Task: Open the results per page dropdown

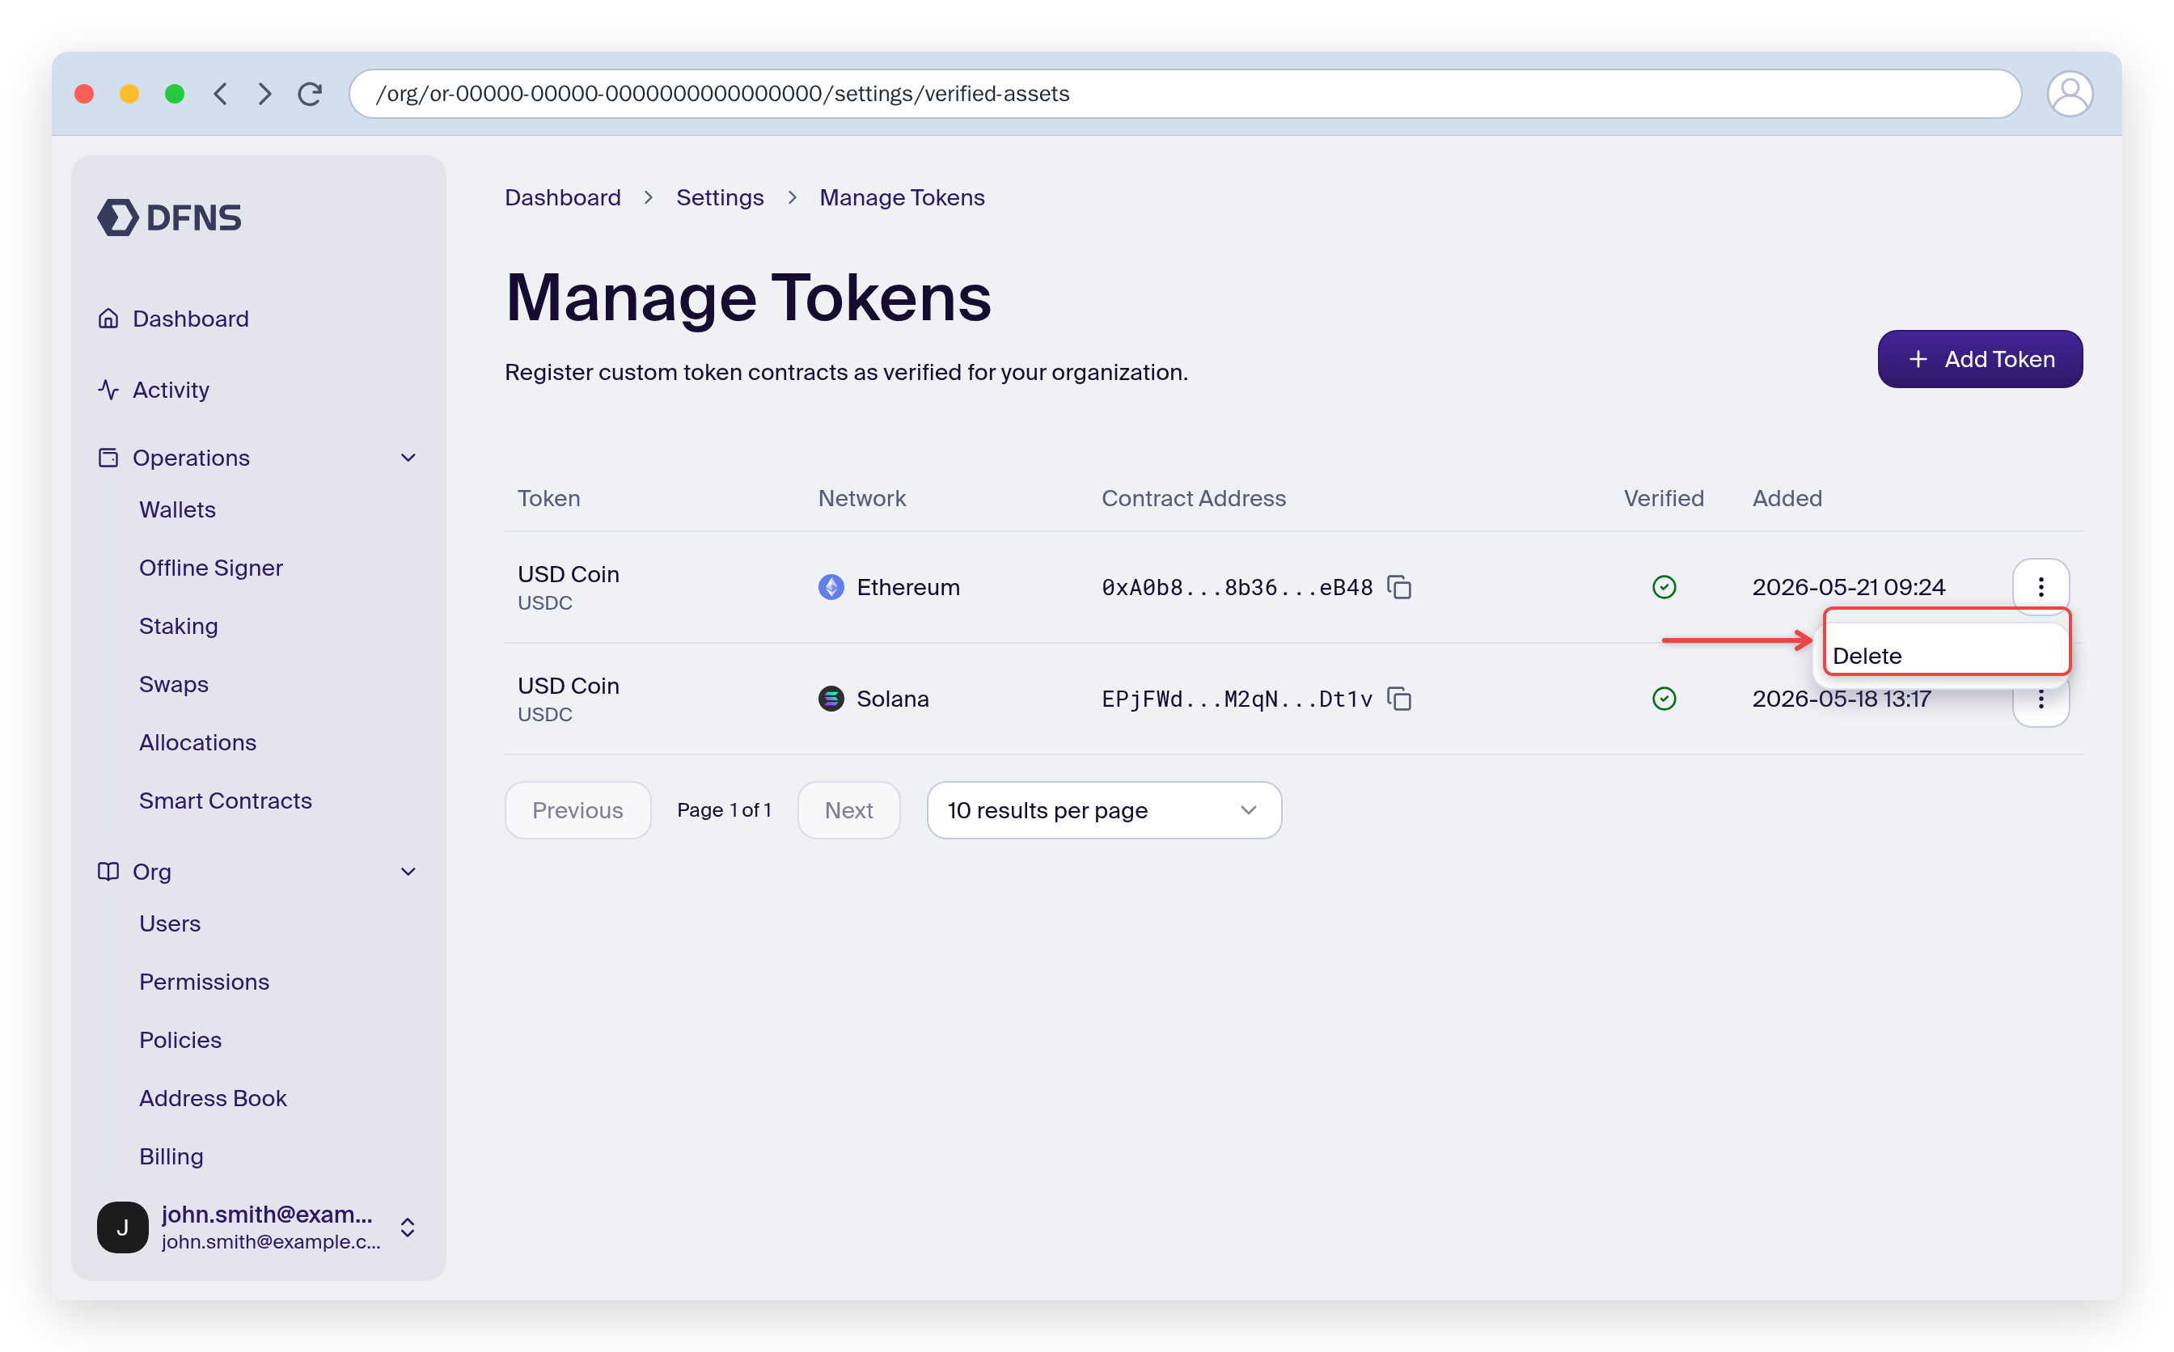Action: coord(1105,810)
